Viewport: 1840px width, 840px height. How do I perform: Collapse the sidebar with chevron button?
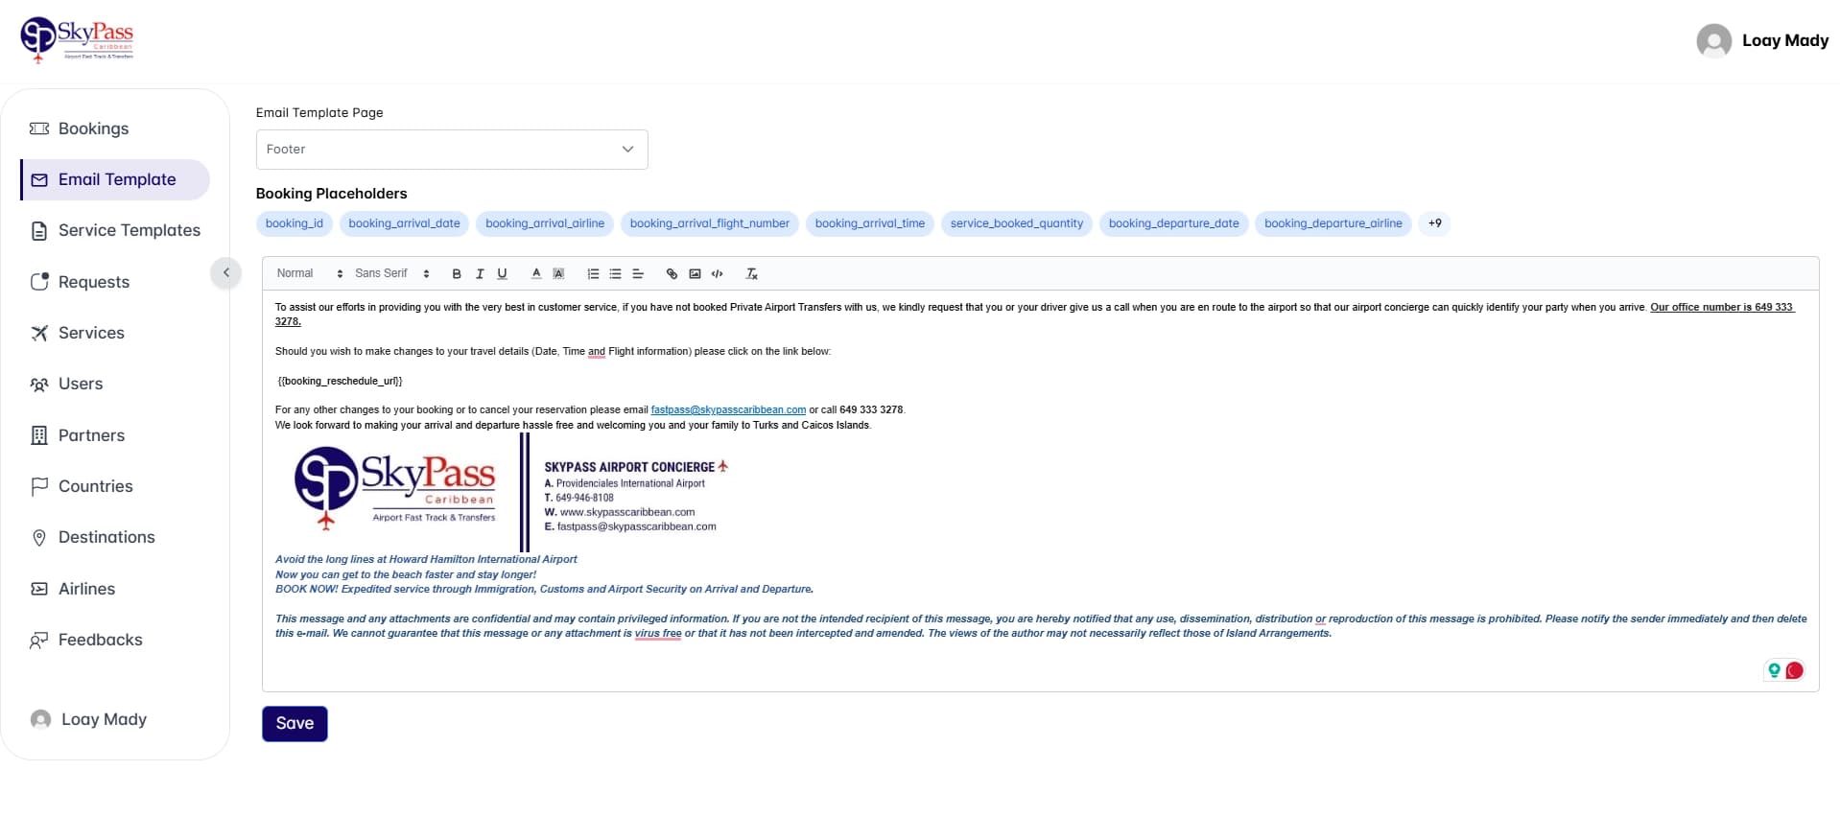pos(226,272)
